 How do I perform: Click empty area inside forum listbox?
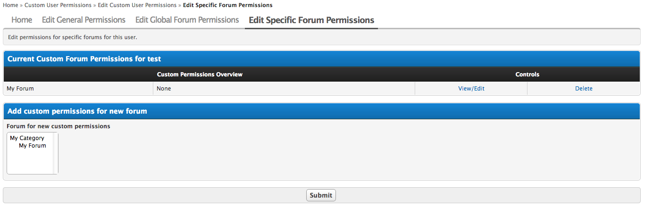click(29, 163)
